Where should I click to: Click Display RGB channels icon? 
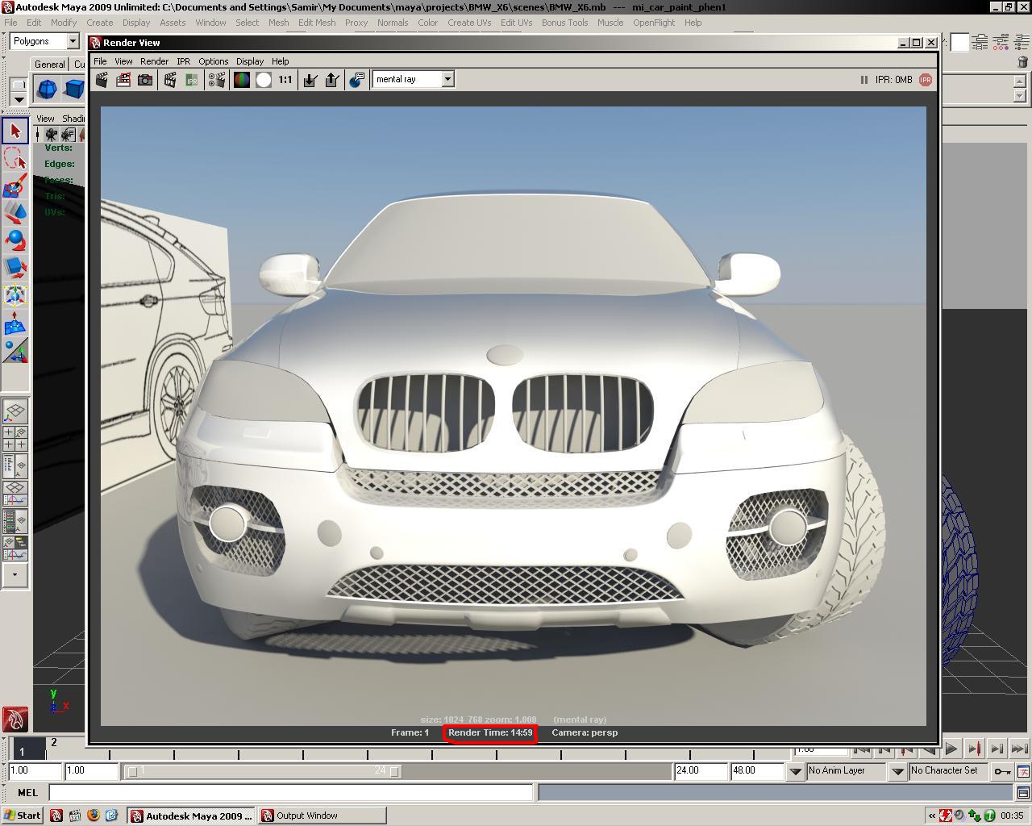click(x=241, y=80)
